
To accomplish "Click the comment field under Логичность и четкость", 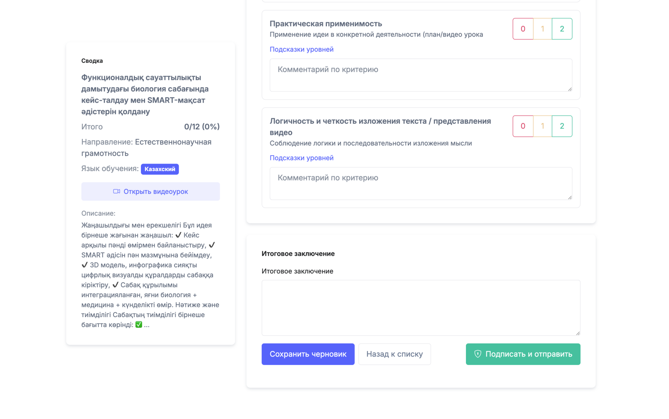I will click(x=421, y=183).
